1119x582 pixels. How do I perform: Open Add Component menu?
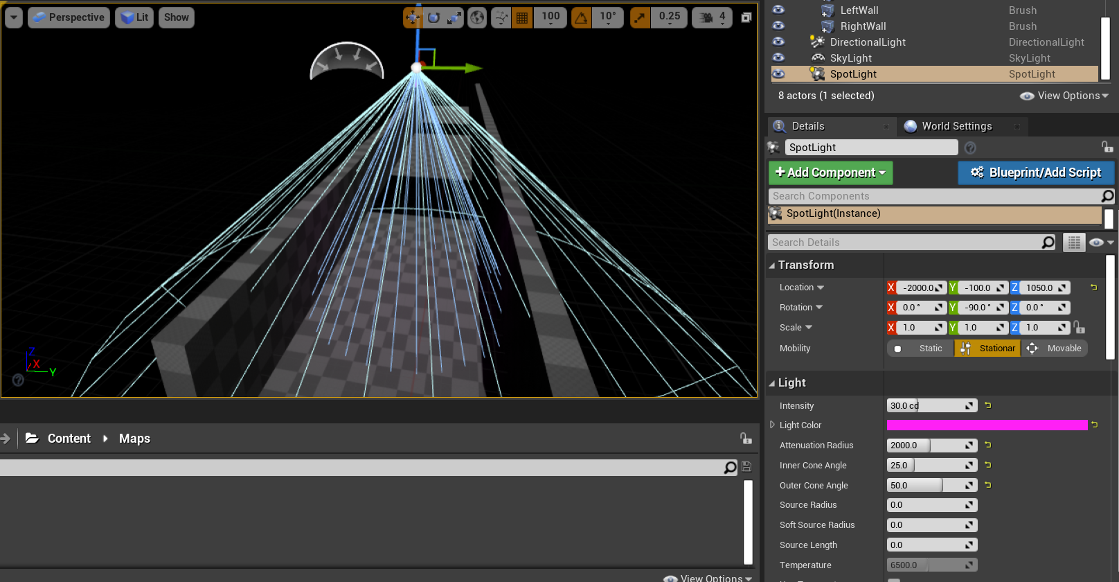click(x=830, y=173)
